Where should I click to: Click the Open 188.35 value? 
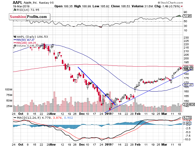[64, 6]
